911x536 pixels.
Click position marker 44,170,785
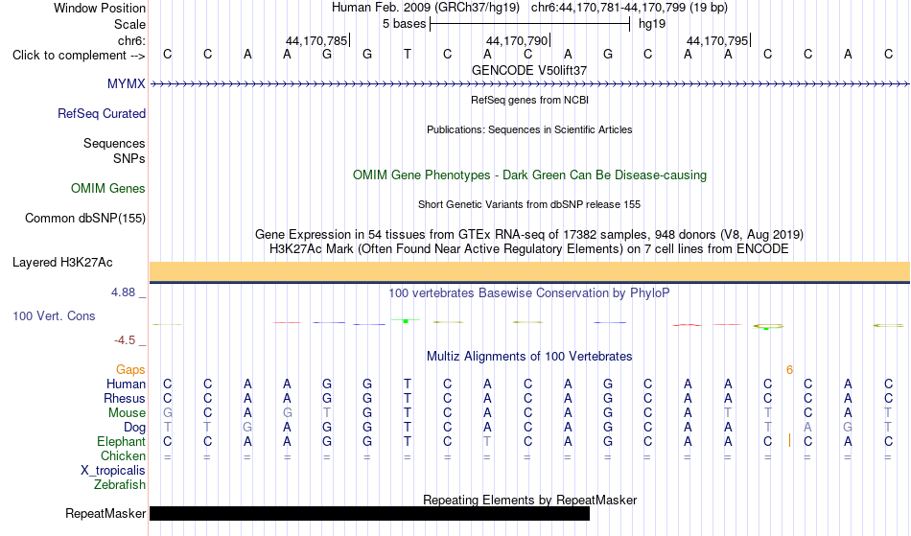pos(317,40)
